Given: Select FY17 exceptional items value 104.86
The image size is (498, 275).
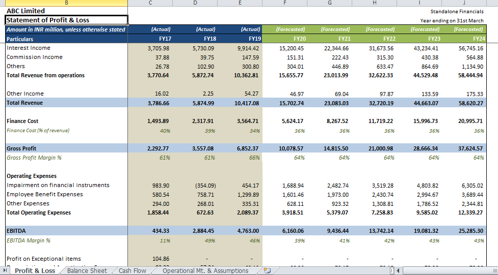Looking at the screenshot, I should tap(161, 259).
